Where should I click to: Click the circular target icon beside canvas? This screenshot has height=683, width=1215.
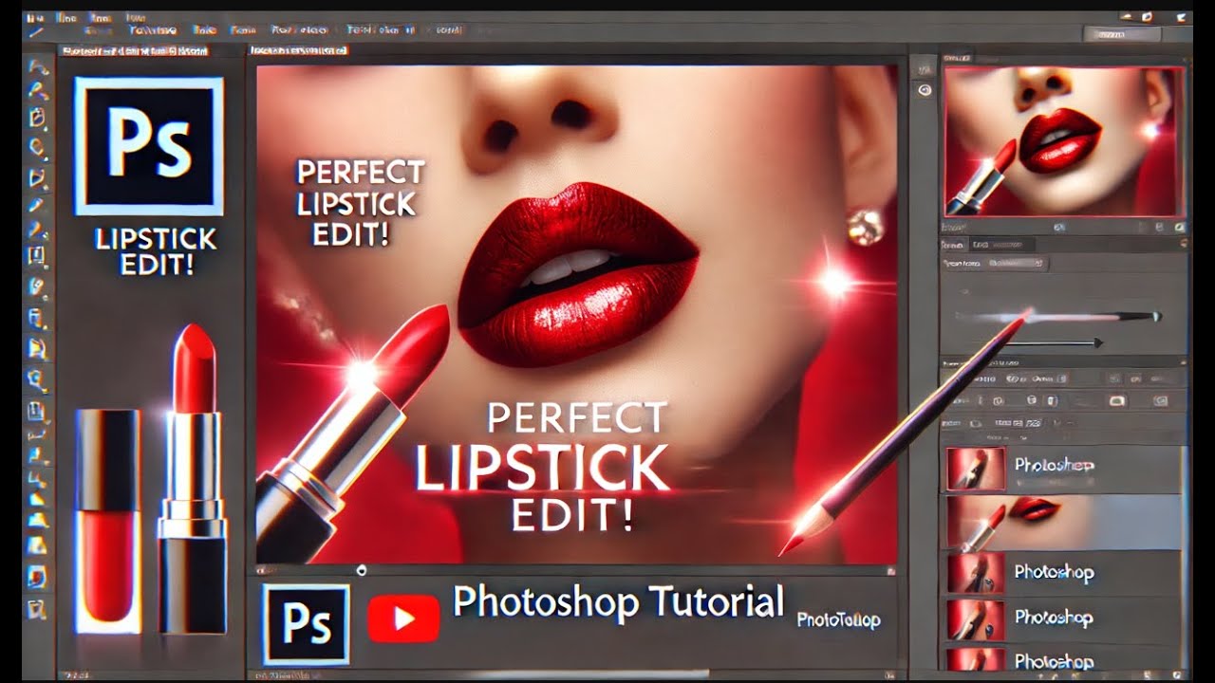[925, 90]
